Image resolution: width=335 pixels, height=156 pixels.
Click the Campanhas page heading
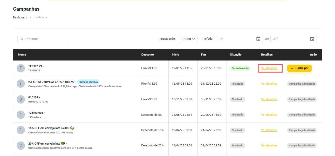tap(26, 9)
